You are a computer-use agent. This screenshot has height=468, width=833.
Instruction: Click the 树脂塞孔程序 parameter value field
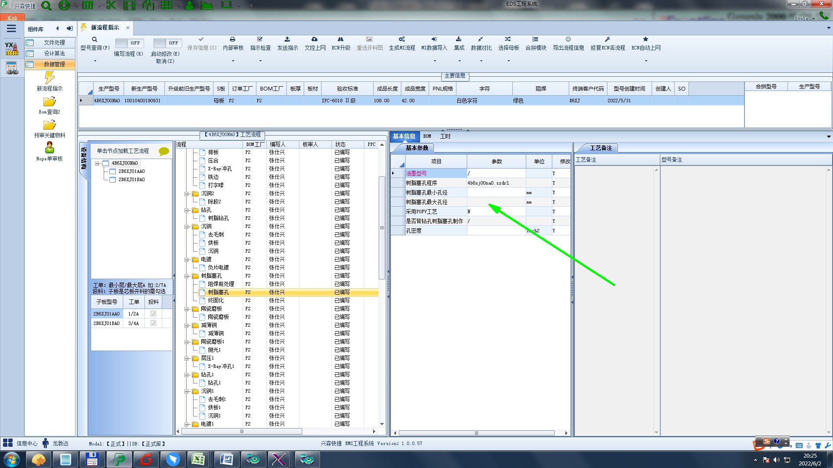pos(496,183)
